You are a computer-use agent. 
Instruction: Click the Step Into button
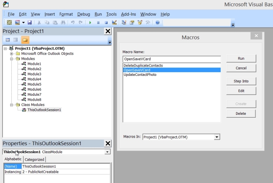(241, 81)
